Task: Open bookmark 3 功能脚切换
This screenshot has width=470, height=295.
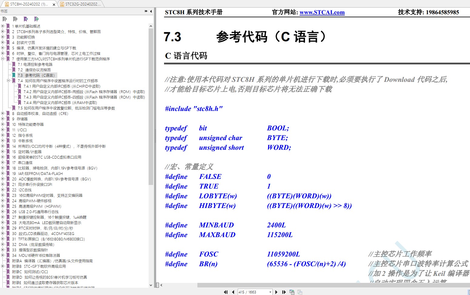Action: tap(23, 37)
